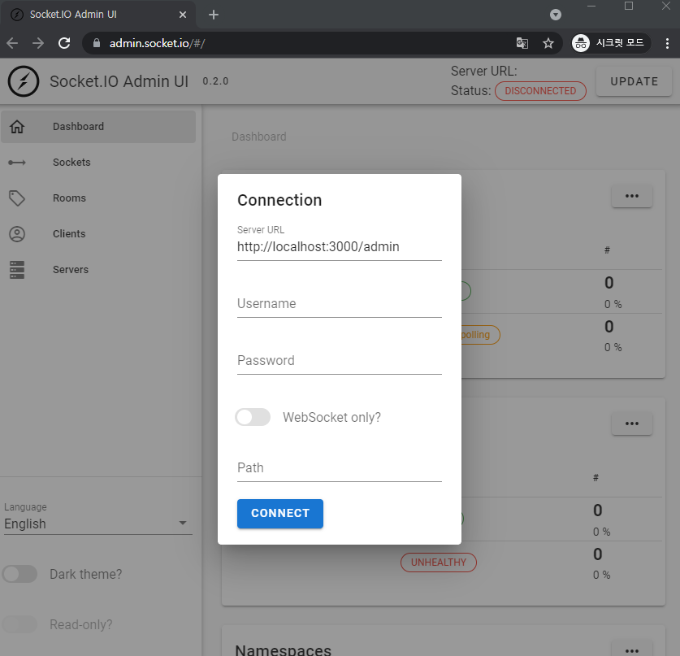The width and height of the screenshot is (680, 656).
Task: Click the UPDATE button
Action: [x=634, y=81]
